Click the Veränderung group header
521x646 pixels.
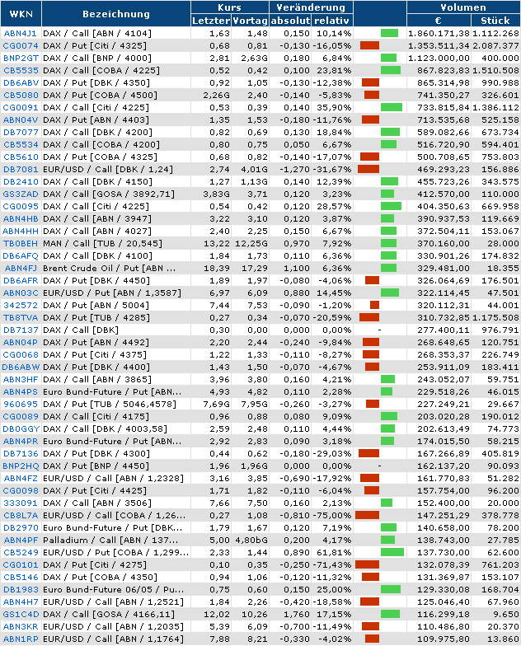(x=311, y=7)
